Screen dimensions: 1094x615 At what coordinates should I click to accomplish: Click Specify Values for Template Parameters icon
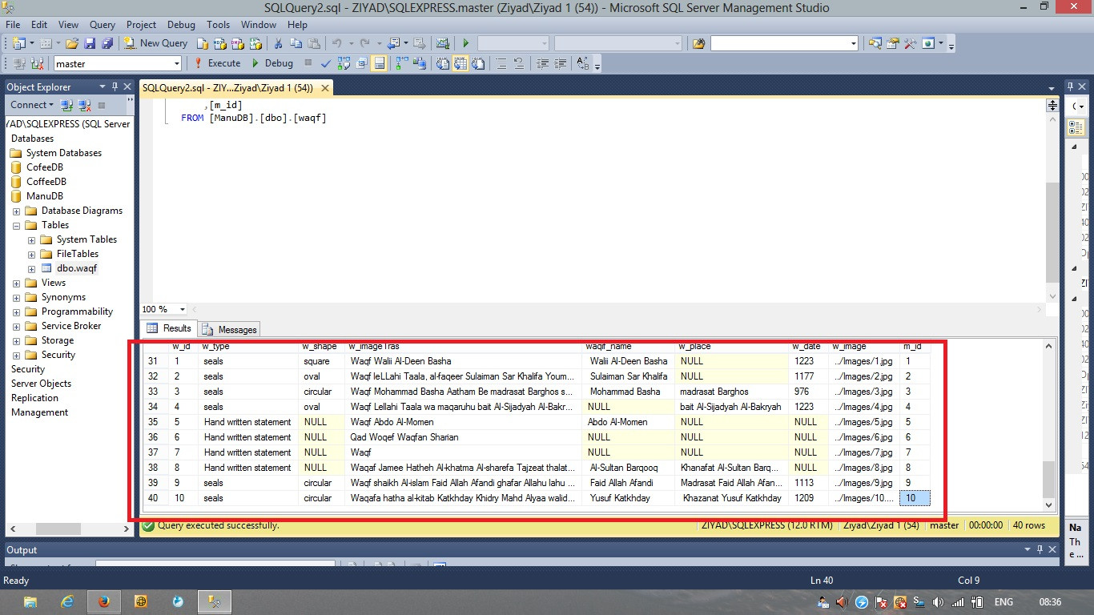point(583,63)
